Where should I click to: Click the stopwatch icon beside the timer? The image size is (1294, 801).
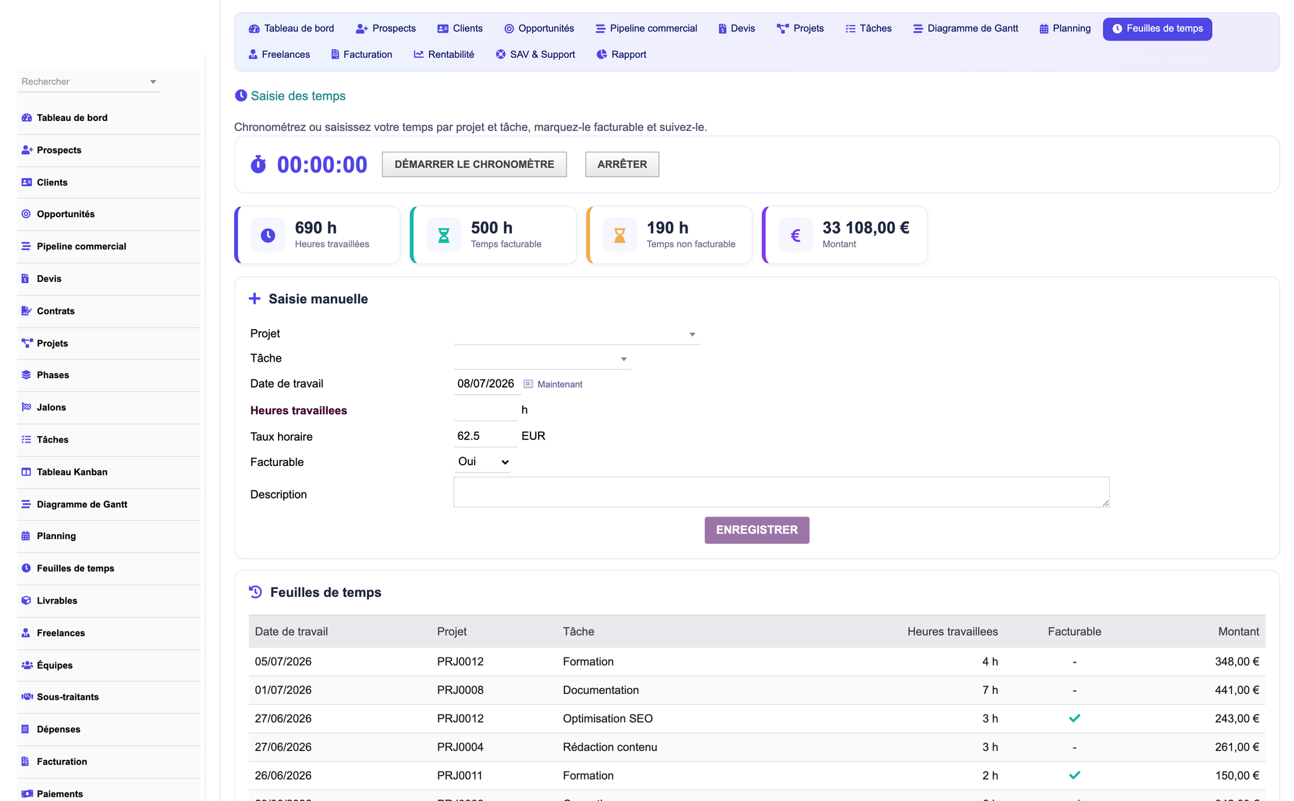pos(258,164)
